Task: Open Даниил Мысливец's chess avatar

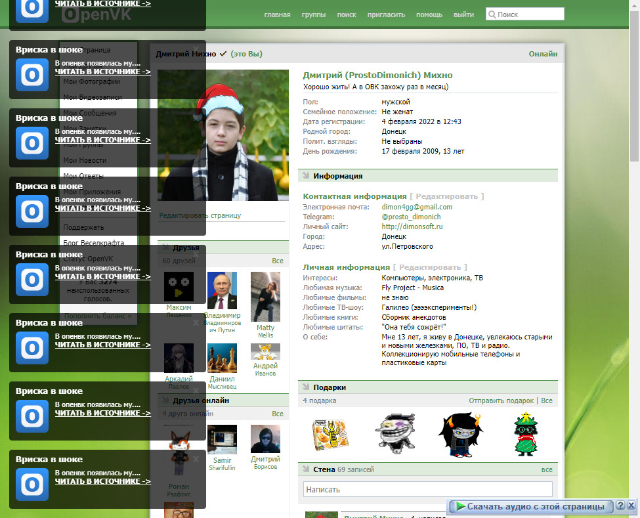Action: coord(222,358)
